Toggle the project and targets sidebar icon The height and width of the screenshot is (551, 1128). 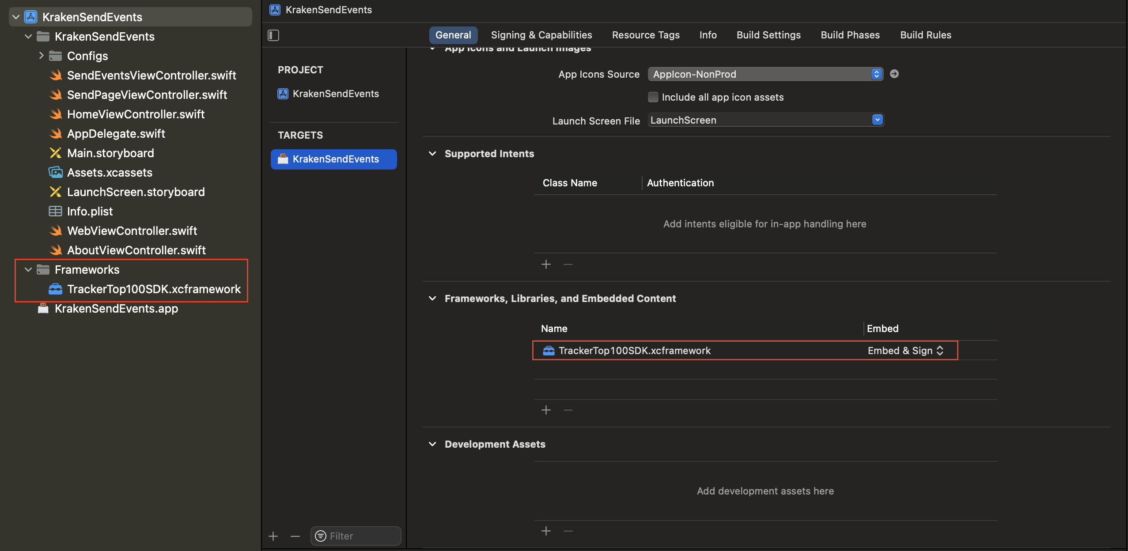[273, 35]
